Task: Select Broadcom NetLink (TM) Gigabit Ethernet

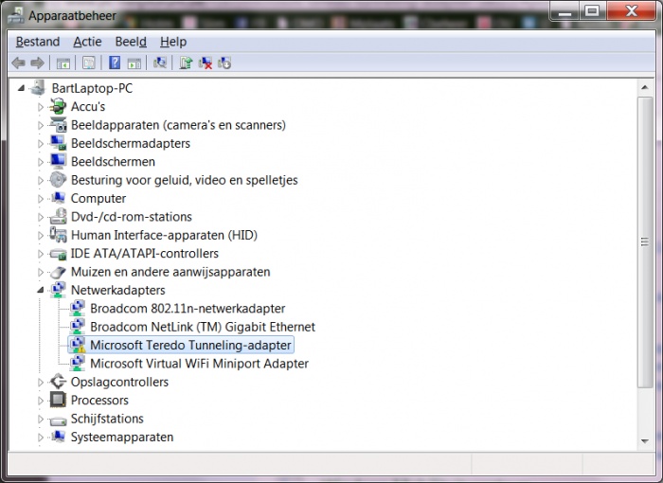Action: [x=203, y=327]
